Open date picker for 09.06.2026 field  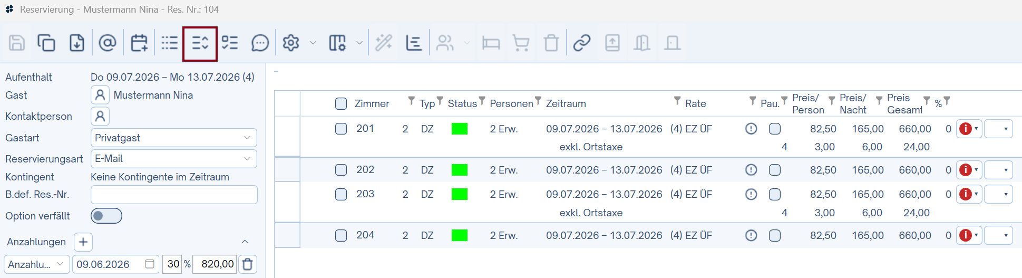pos(150,264)
